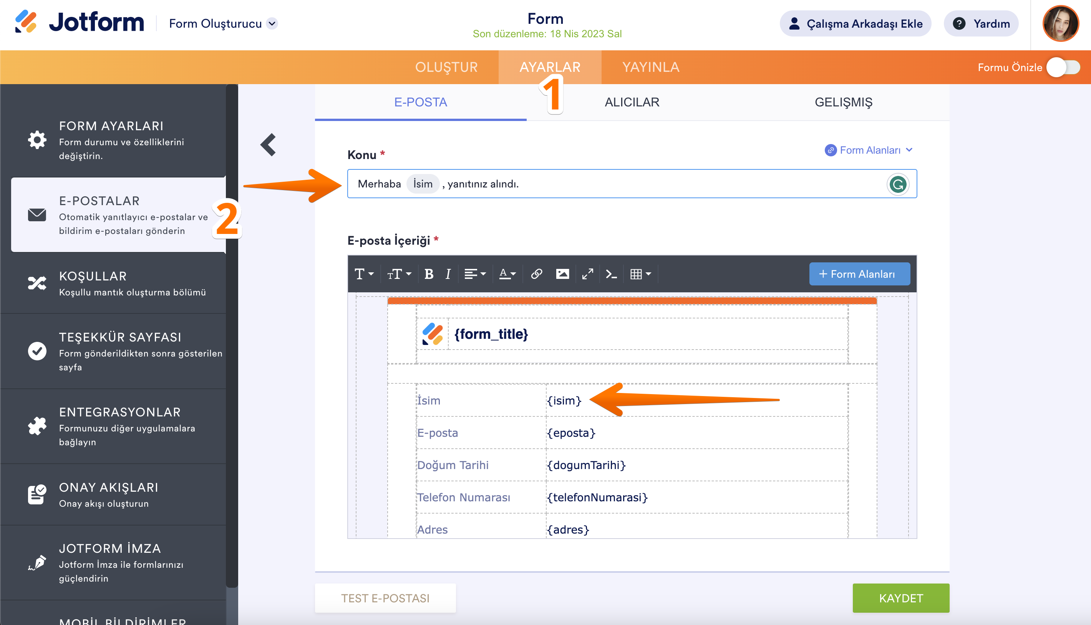Switch to the ALICILAR tab

632,102
